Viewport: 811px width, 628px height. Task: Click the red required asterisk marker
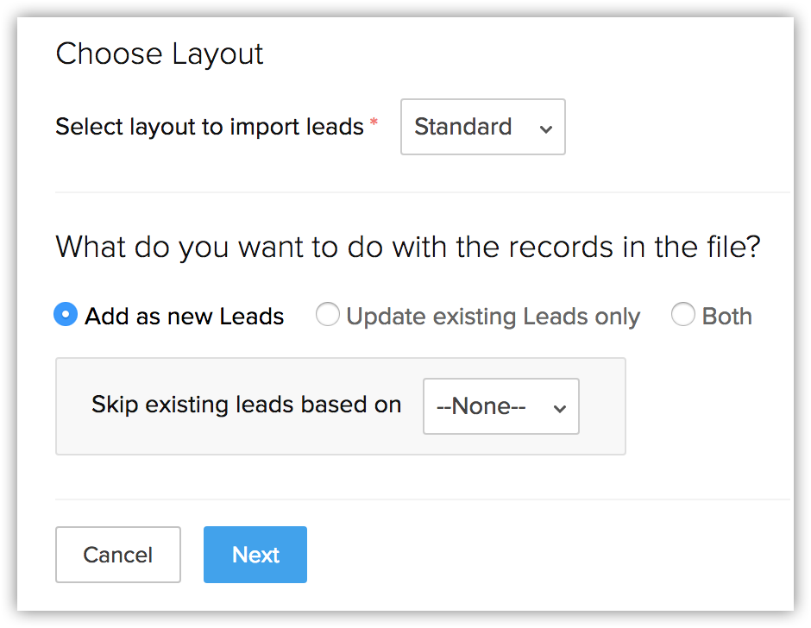374,123
